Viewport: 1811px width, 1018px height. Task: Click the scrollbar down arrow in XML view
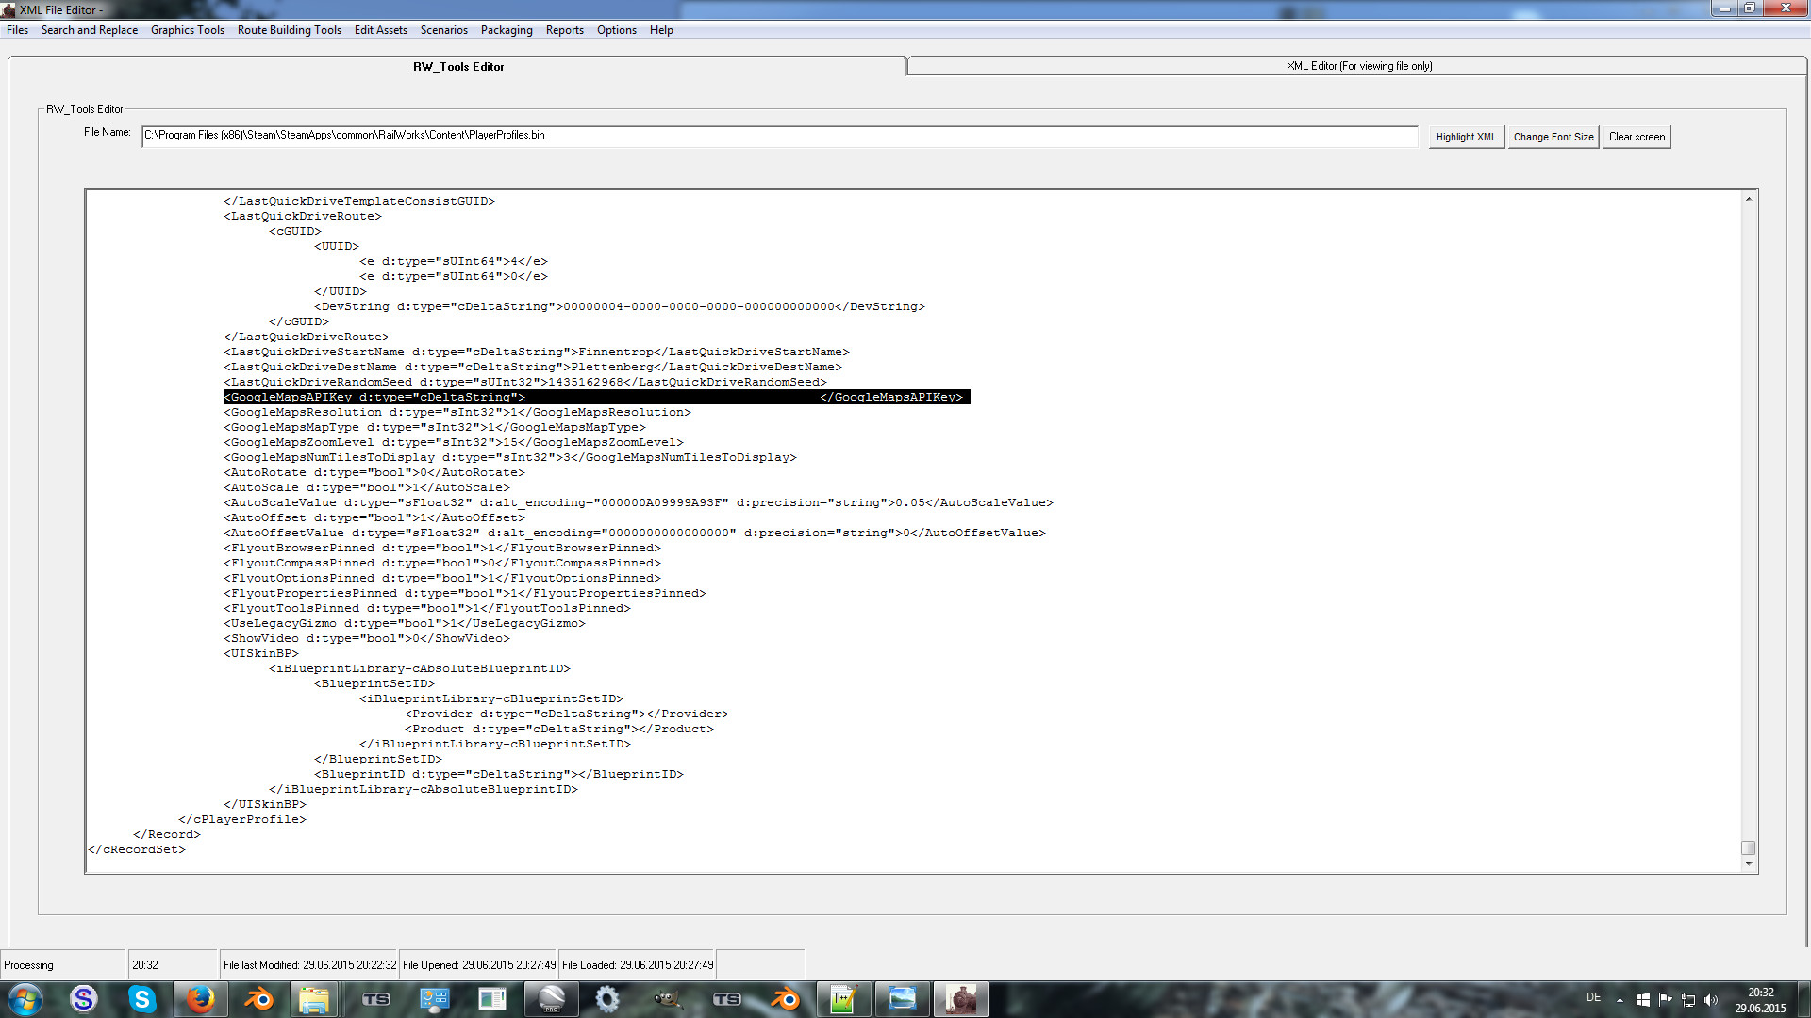1749,863
